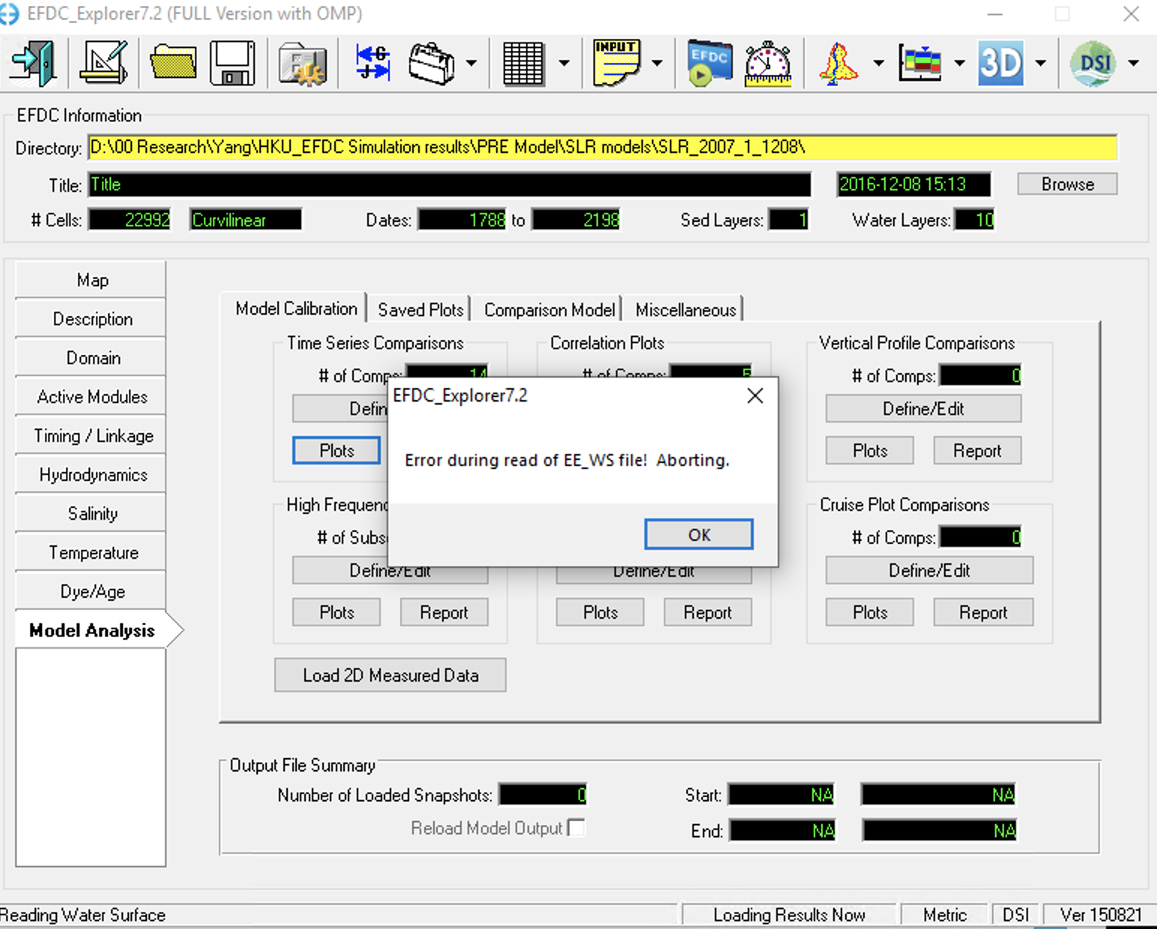The width and height of the screenshot is (1157, 929).
Task: Click Report under Cruise Plot Comparisons
Action: click(x=983, y=612)
